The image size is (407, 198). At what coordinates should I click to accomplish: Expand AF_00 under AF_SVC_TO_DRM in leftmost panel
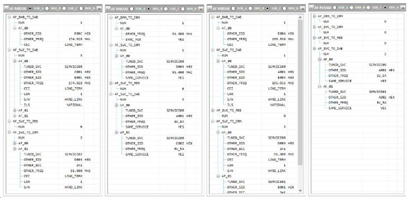pos(15,143)
